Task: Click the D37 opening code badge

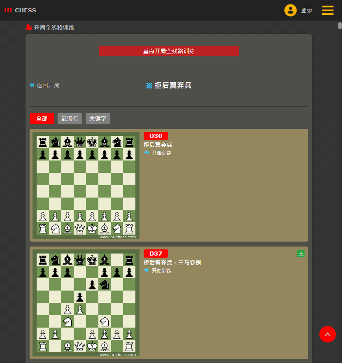Action: tap(156, 254)
